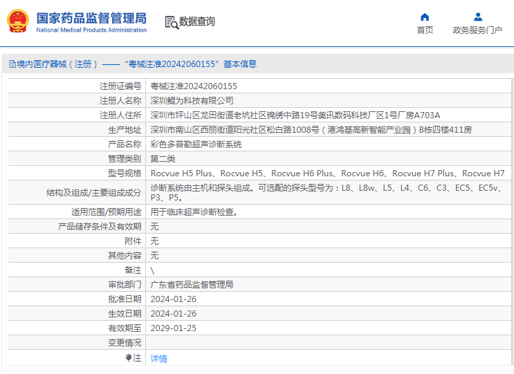This screenshot has height=374, width=514.
Task: Open 详情 link in the 注 row
Action: (x=159, y=358)
